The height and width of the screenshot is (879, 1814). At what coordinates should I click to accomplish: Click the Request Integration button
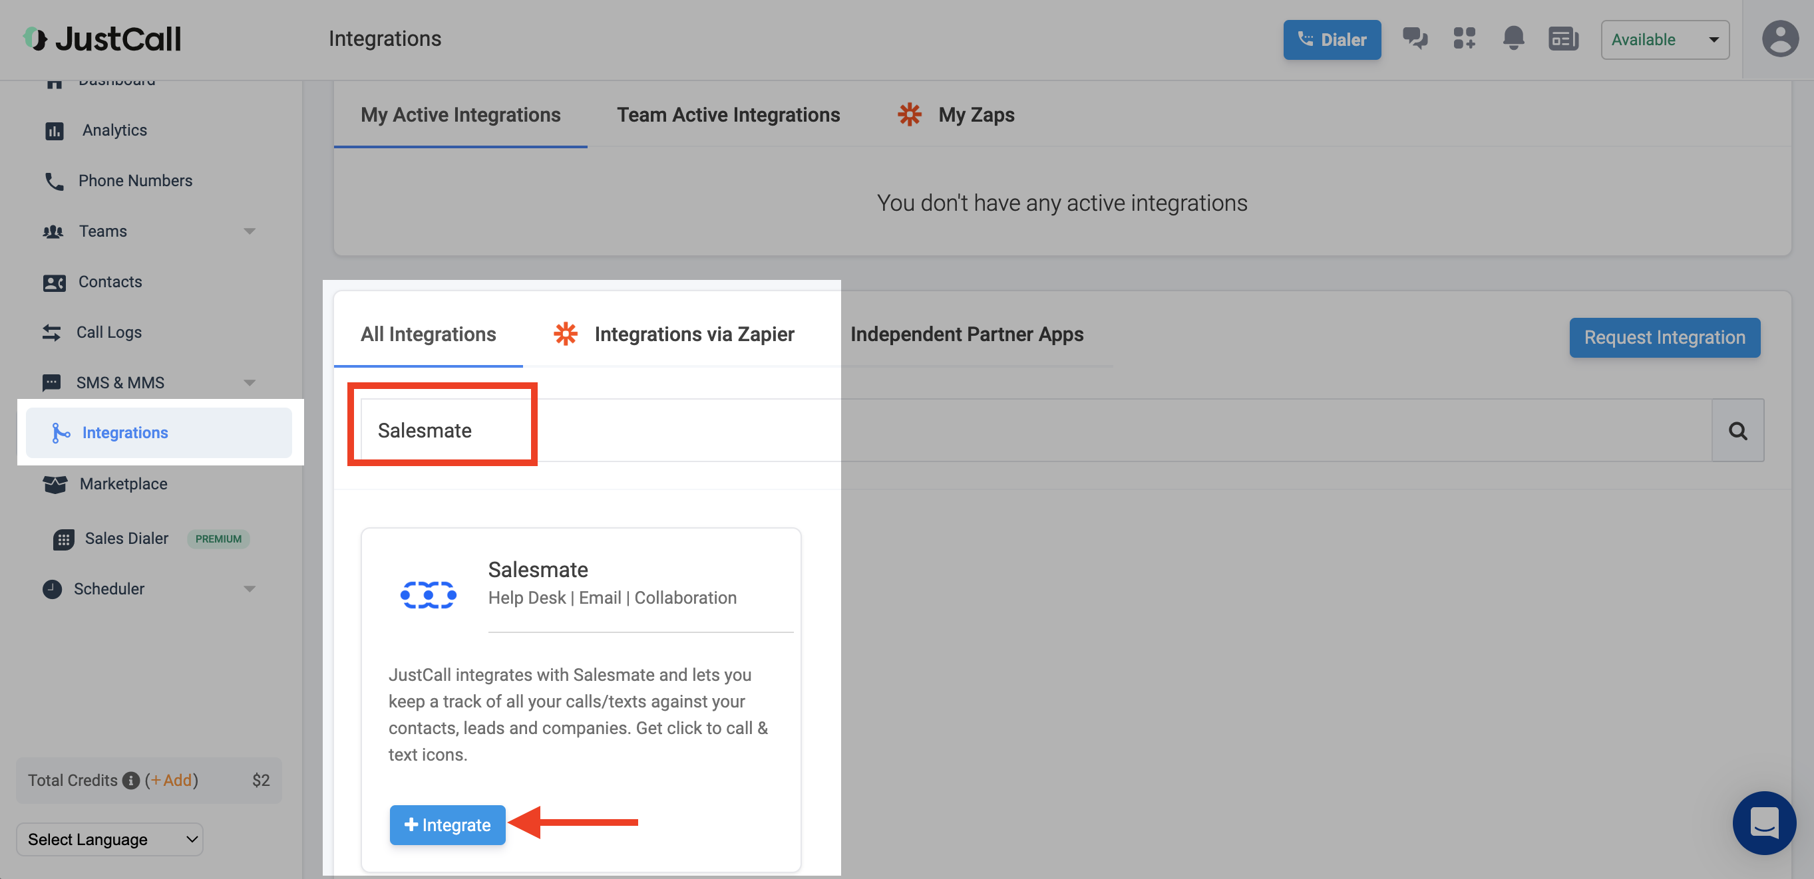click(1664, 338)
